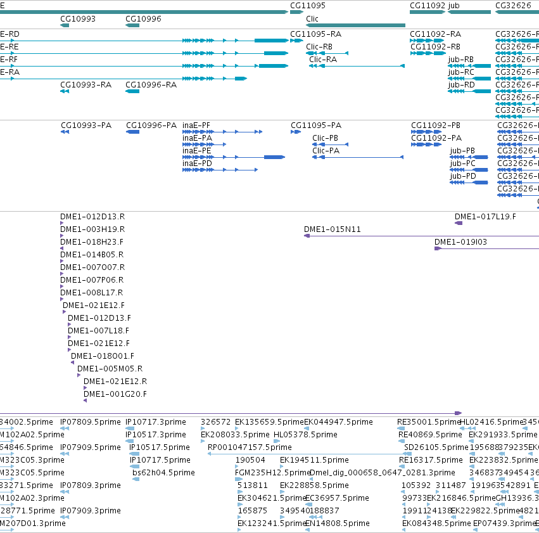Select EST RP001047157.5prime

(x=309, y=454)
